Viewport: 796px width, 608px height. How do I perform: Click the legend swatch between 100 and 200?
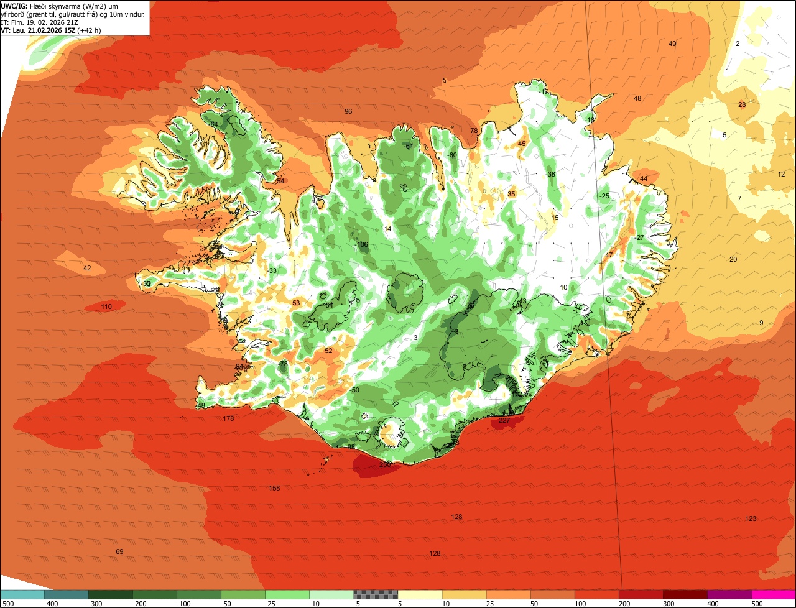coord(596,594)
